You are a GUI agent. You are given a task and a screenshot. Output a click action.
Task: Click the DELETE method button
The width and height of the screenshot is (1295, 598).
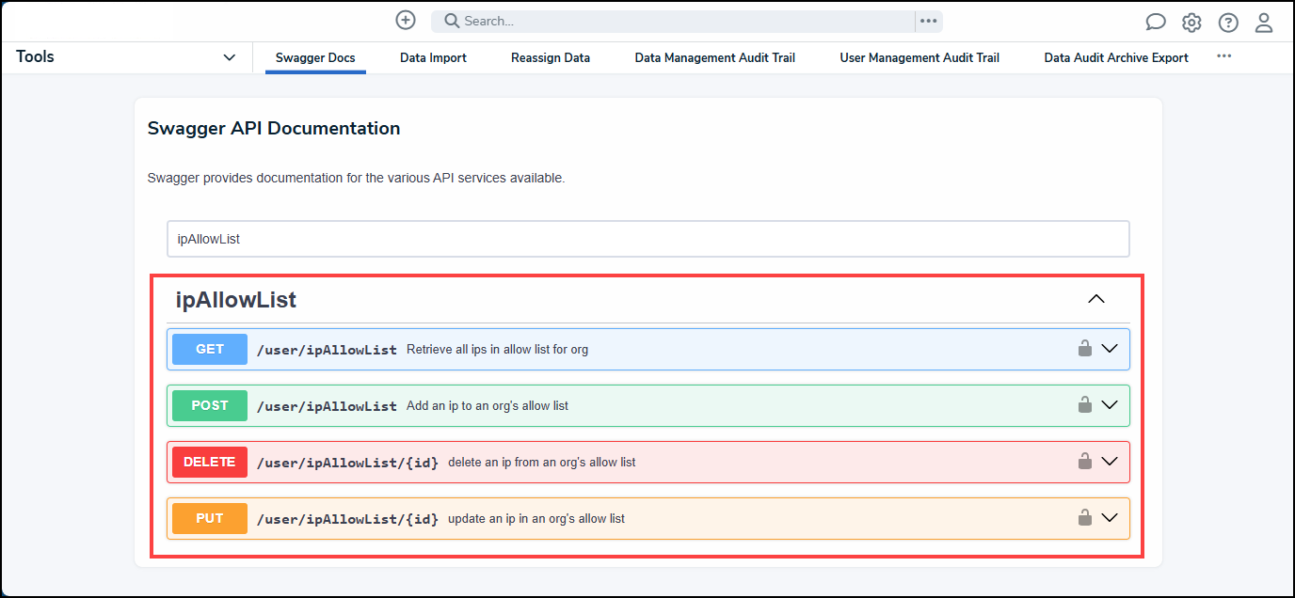point(210,462)
